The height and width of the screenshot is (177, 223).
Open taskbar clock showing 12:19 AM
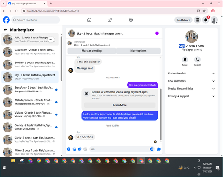click(x=207, y=168)
